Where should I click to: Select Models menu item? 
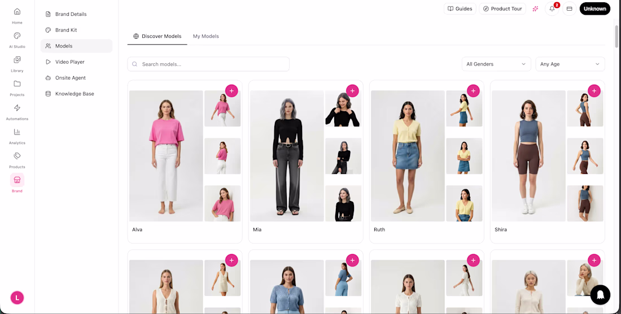(76, 46)
